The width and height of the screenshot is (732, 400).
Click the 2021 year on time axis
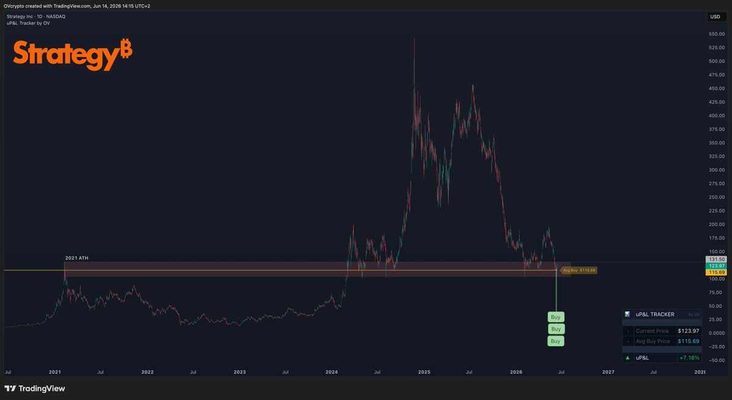click(55, 371)
